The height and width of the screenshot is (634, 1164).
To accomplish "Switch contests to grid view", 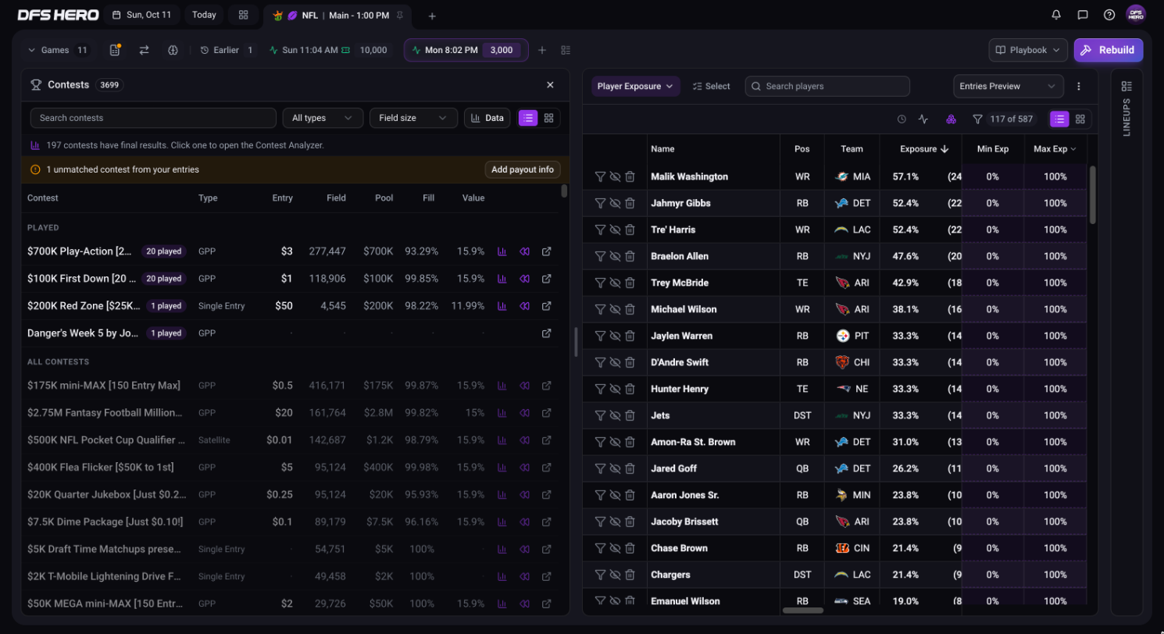I will (x=549, y=118).
